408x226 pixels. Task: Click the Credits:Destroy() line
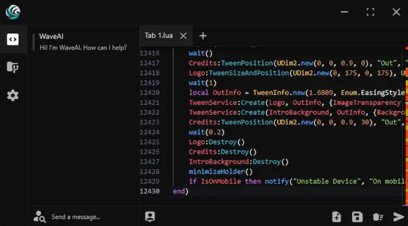coord(223,152)
